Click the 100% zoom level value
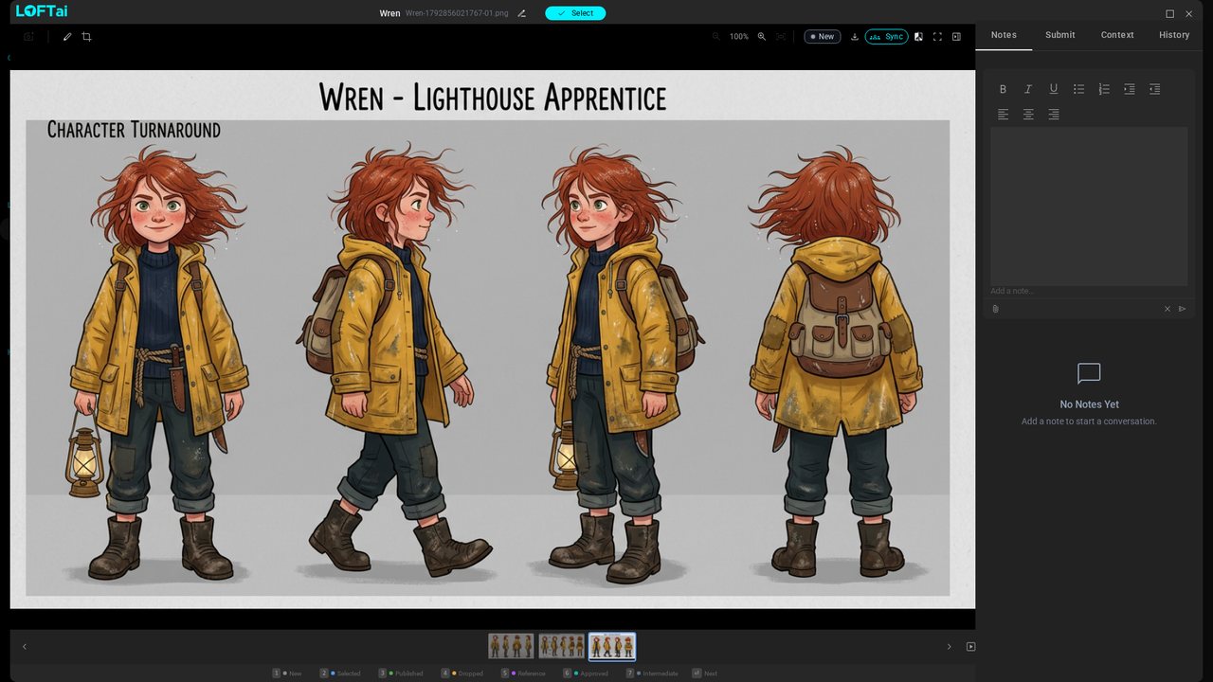The width and height of the screenshot is (1213, 682). [739, 37]
